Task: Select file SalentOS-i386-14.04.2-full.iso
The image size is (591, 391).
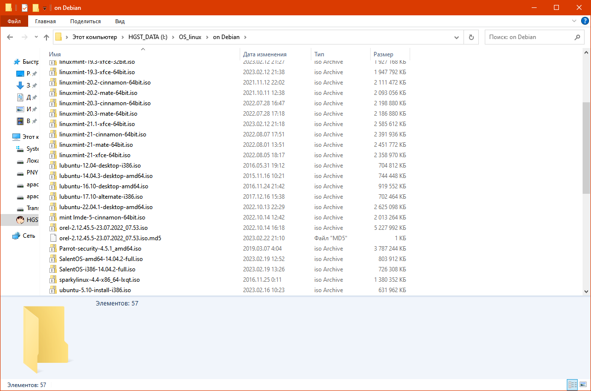Action: tap(97, 269)
